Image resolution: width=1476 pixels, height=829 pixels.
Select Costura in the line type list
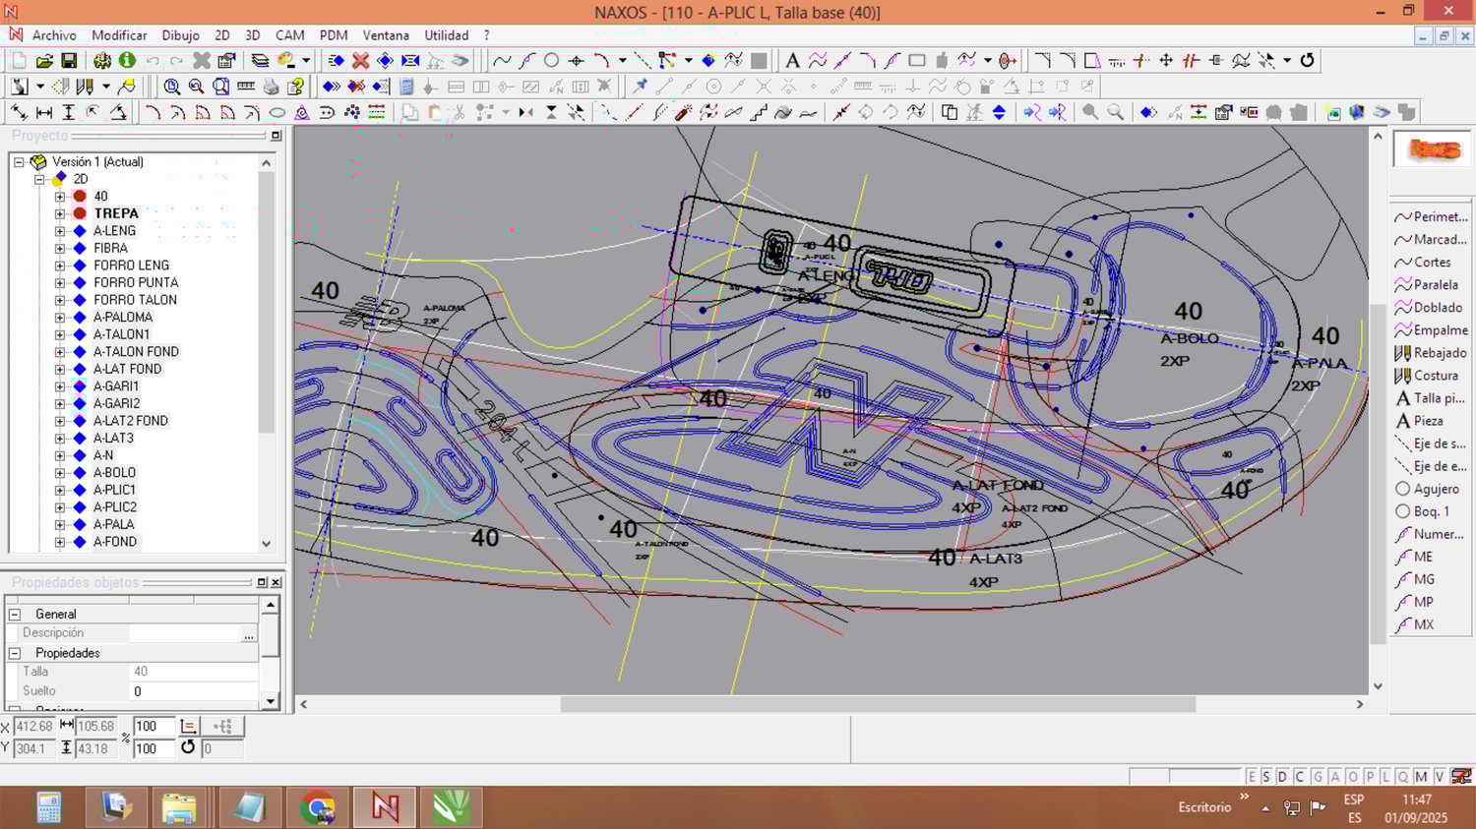tap(1435, 376)
